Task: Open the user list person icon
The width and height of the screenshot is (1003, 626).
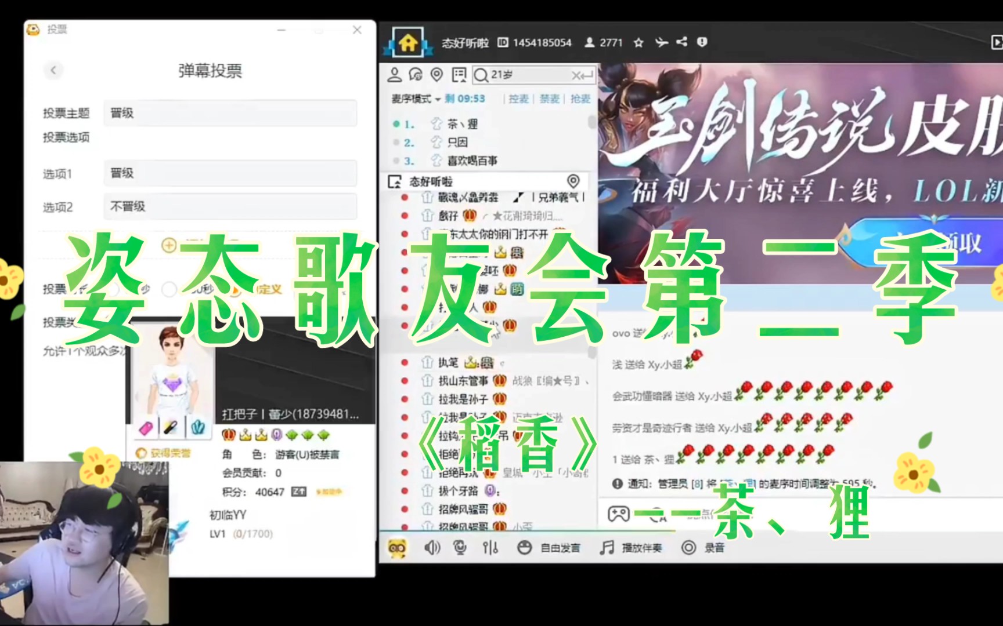Action: pos(395,75)
